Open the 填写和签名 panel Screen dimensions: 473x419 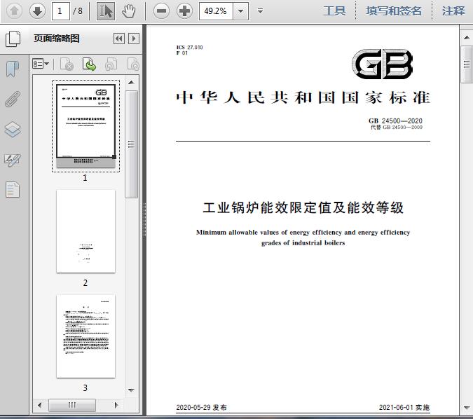[394, 11]
